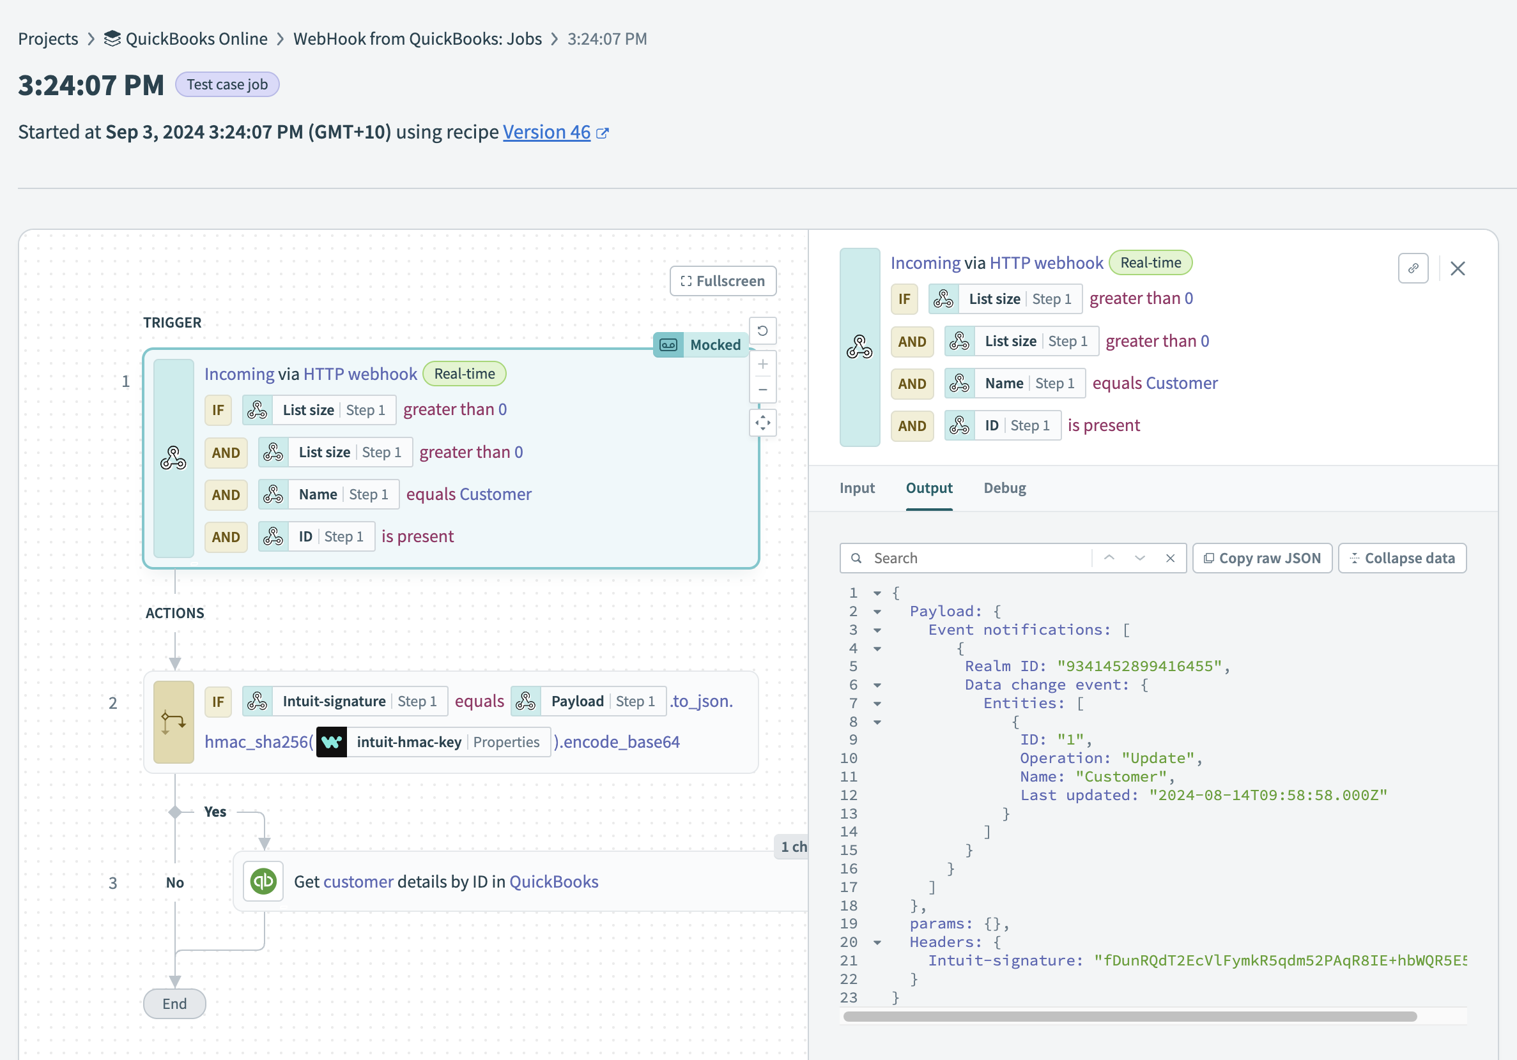Collapse object on JSON line 4
This screenshot has height=1060, width=1517.
[x=877, y=649]
